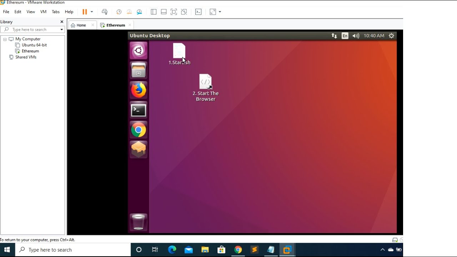Click the OneDrive cloud tray icon
This screenshot has width=457, height=257.
(x=391, y=250)
